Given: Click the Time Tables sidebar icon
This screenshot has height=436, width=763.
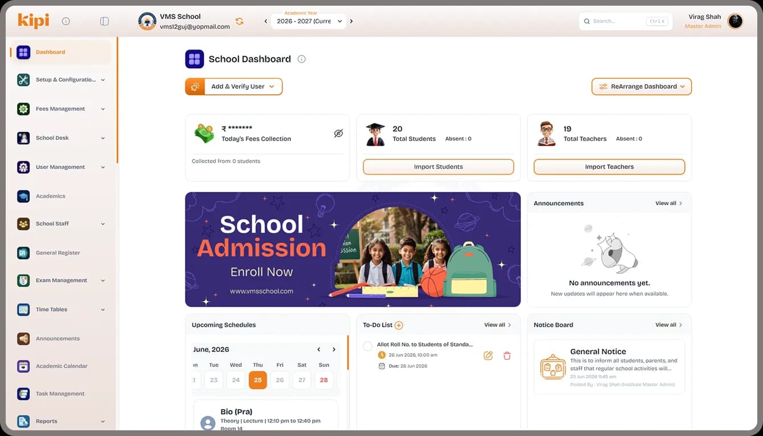Looking at the screenshot, I should pyautogui.click(x=23, y=310).
